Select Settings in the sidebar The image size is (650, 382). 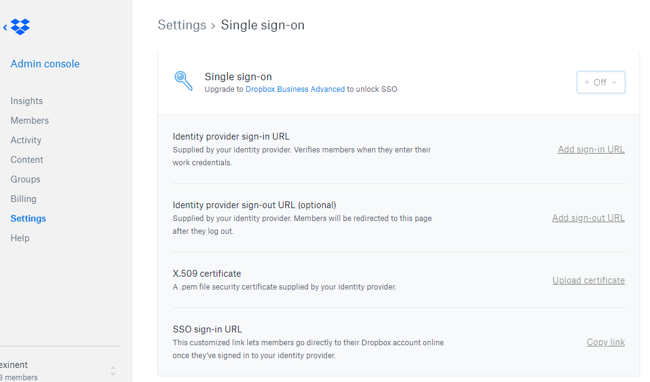(x=28, y=219)
